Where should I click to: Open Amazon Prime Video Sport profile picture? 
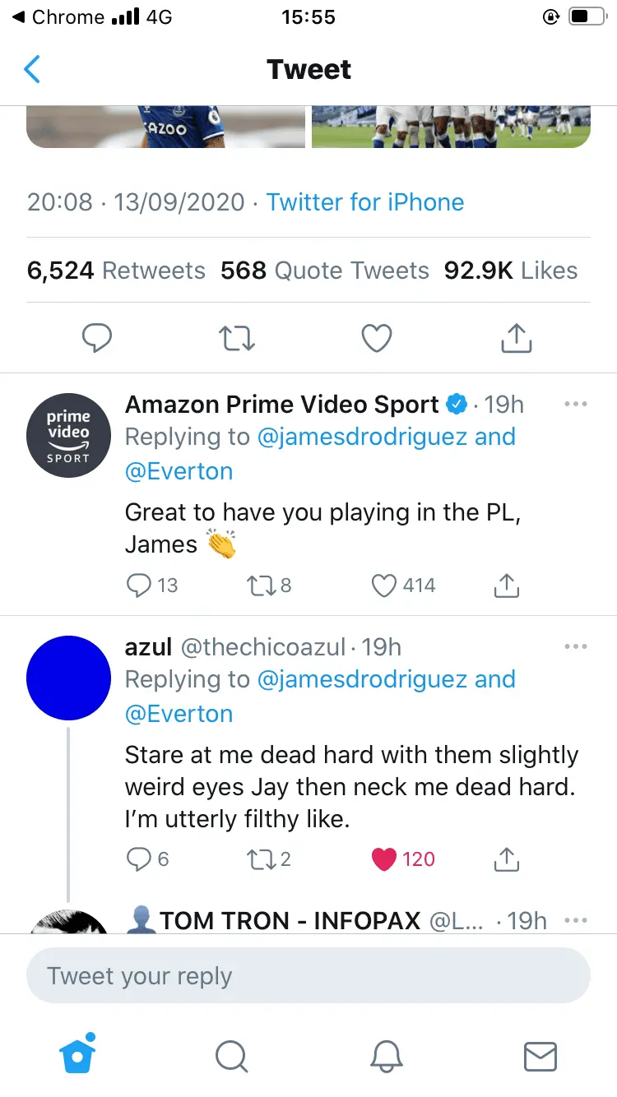pos(68,435)
